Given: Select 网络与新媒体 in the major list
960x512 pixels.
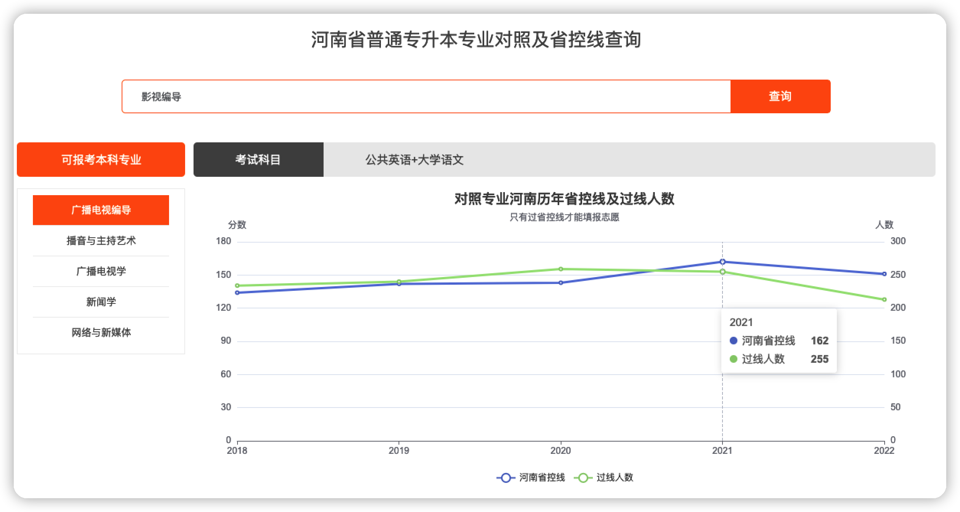Looking at the screenshot, I should (101, 333).
